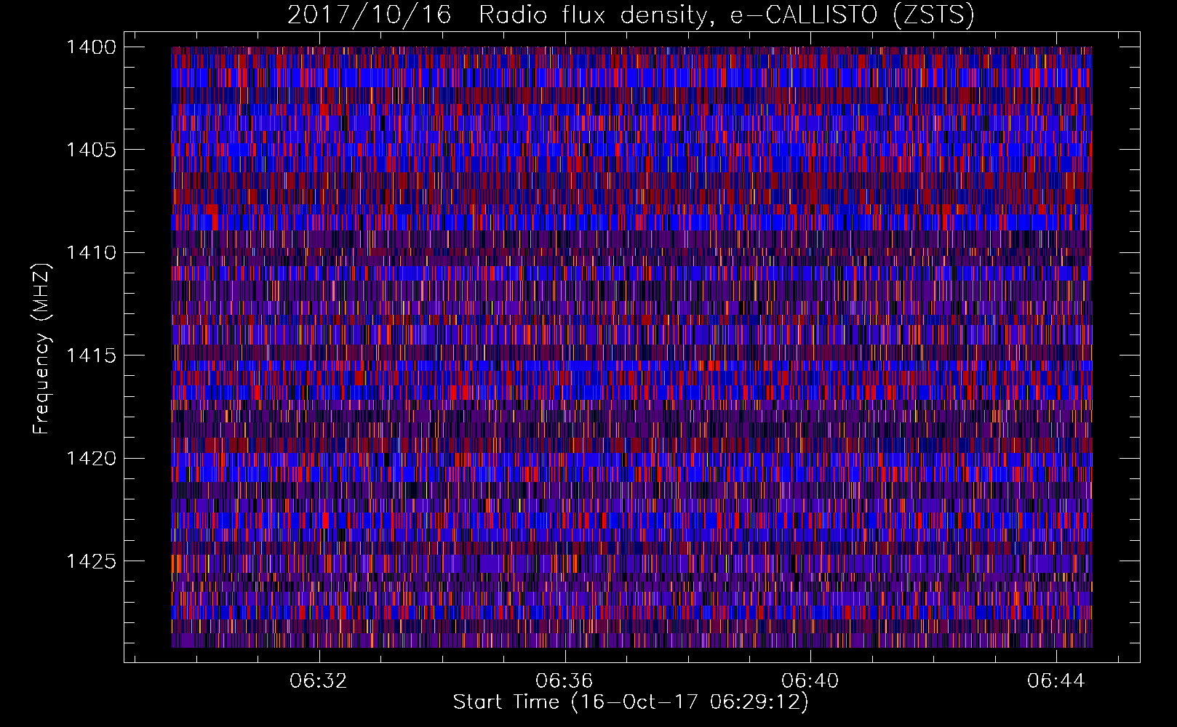Click the 06:44 time tick label

coord(1056,681)
